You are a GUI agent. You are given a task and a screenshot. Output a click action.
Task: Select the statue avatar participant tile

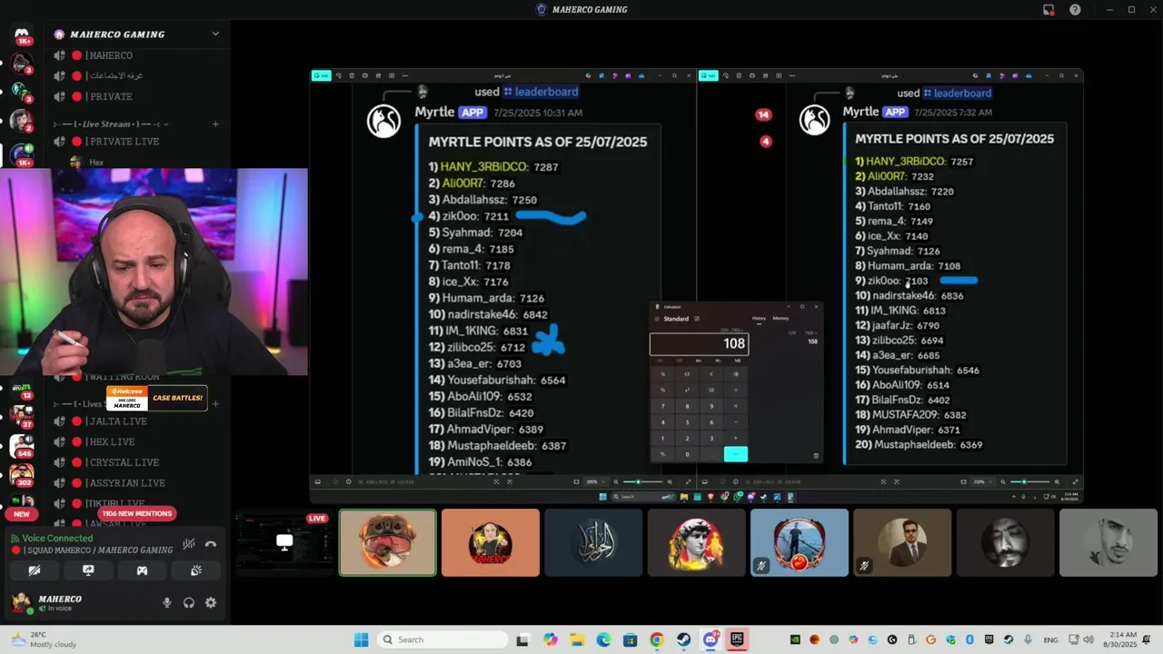pyautogui.click(x=697, y=542)
